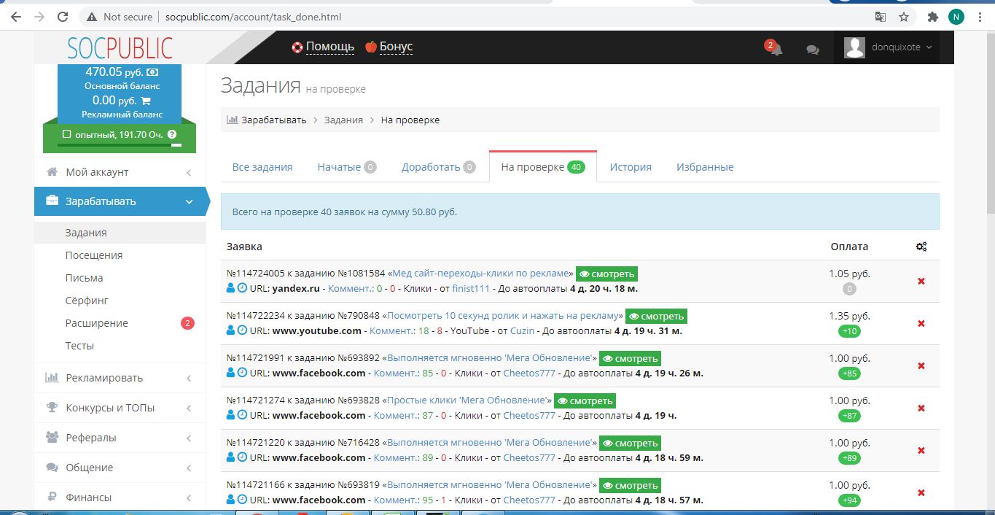Switch to the Доработать tab

coord(438,167)
